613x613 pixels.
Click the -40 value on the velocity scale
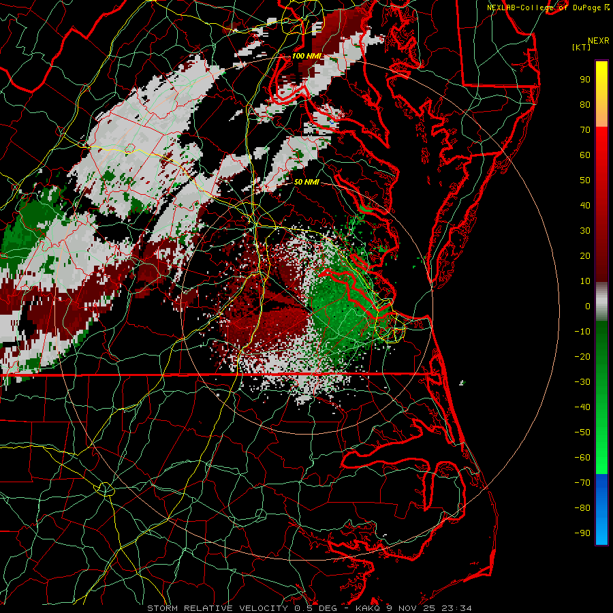[582, 407]
